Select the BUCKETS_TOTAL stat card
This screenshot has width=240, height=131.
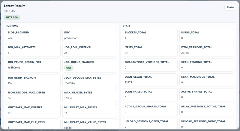click(x=150, y=35)
